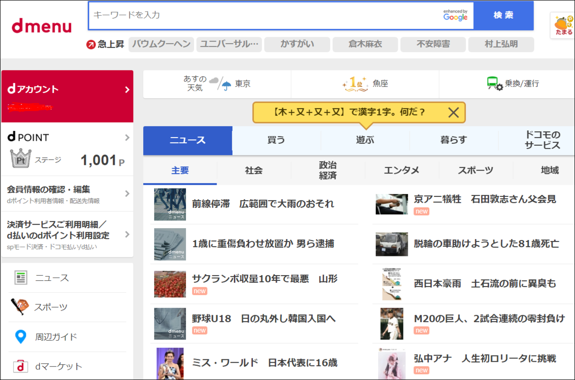
Task: Click the 不安障害 trending keyword
Action: tap(433, 45)
